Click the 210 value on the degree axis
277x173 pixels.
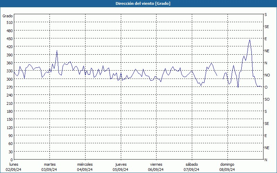coord(10,103)
